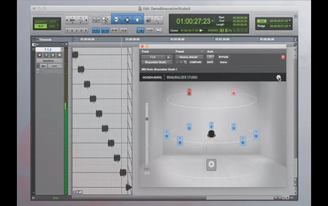Viewport: 328px width, 206px height.
Task: Recall zoom preset 3
Action: [x=77, y=30]
